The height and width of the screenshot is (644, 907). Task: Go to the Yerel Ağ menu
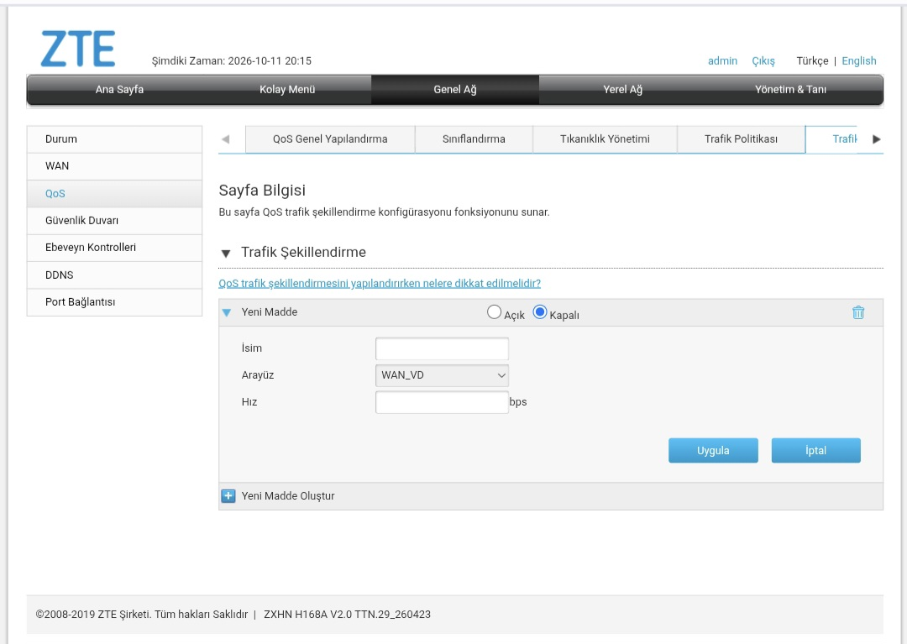coord(623,90)
